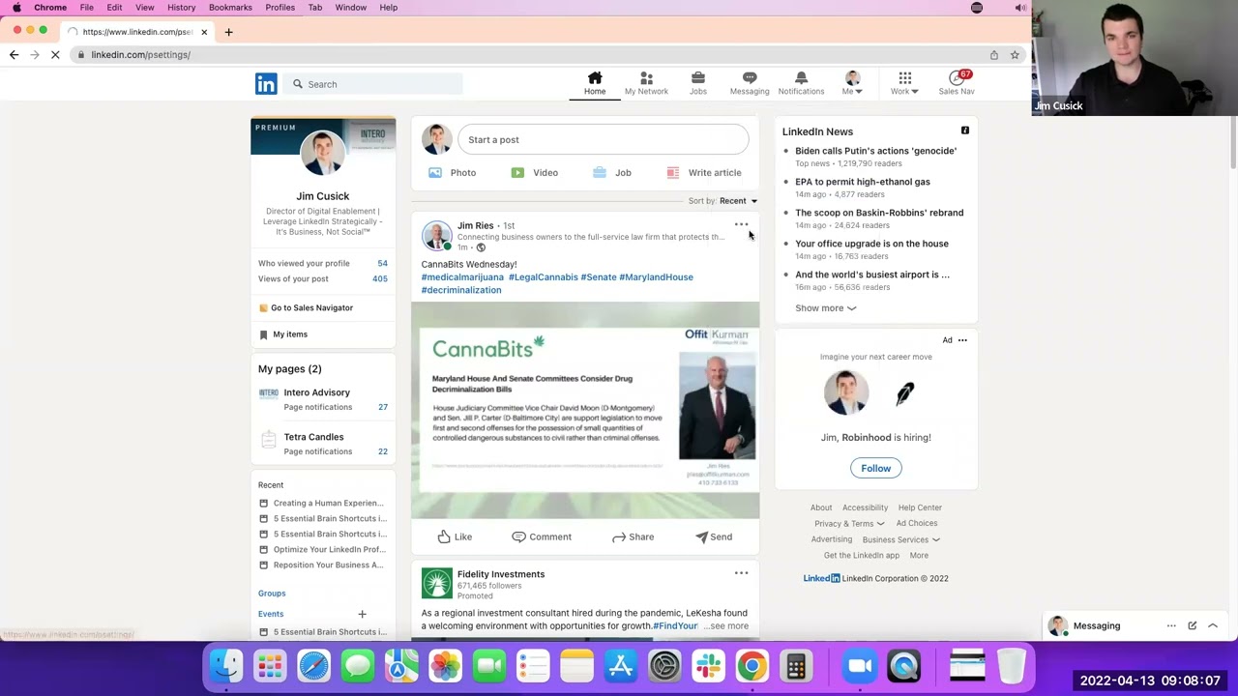Open the Chrome menu in the menu bar
Image resolution: width=1238 pixels, height=696 pixels.
[50, 8]
